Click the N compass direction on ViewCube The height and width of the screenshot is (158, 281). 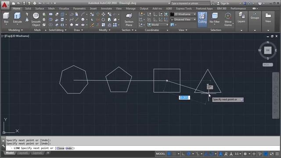(268, 42)
